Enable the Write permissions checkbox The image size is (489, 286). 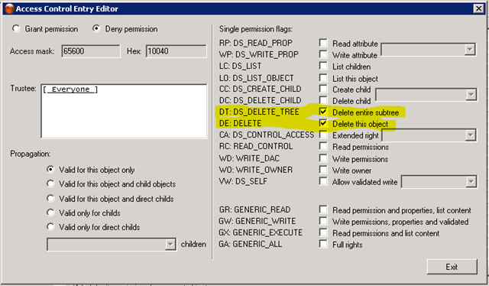point(323,158)
